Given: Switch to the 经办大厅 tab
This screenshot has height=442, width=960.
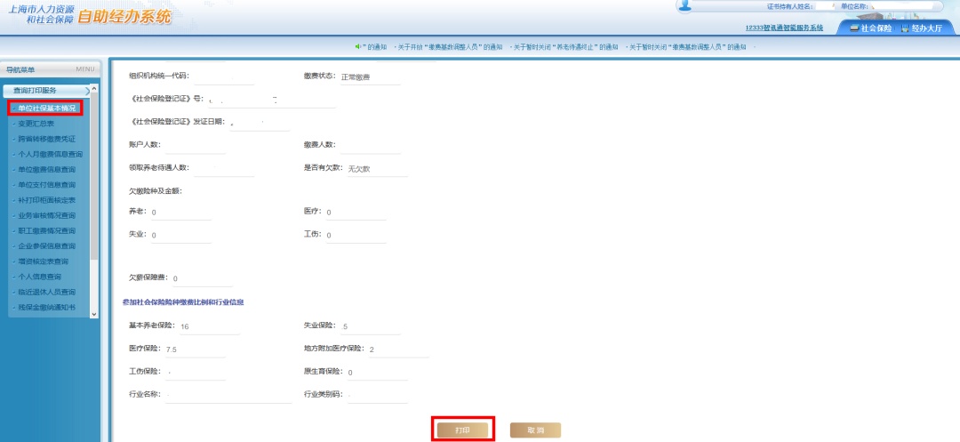Looking at the screenshot, I should [x=922, y=28].
